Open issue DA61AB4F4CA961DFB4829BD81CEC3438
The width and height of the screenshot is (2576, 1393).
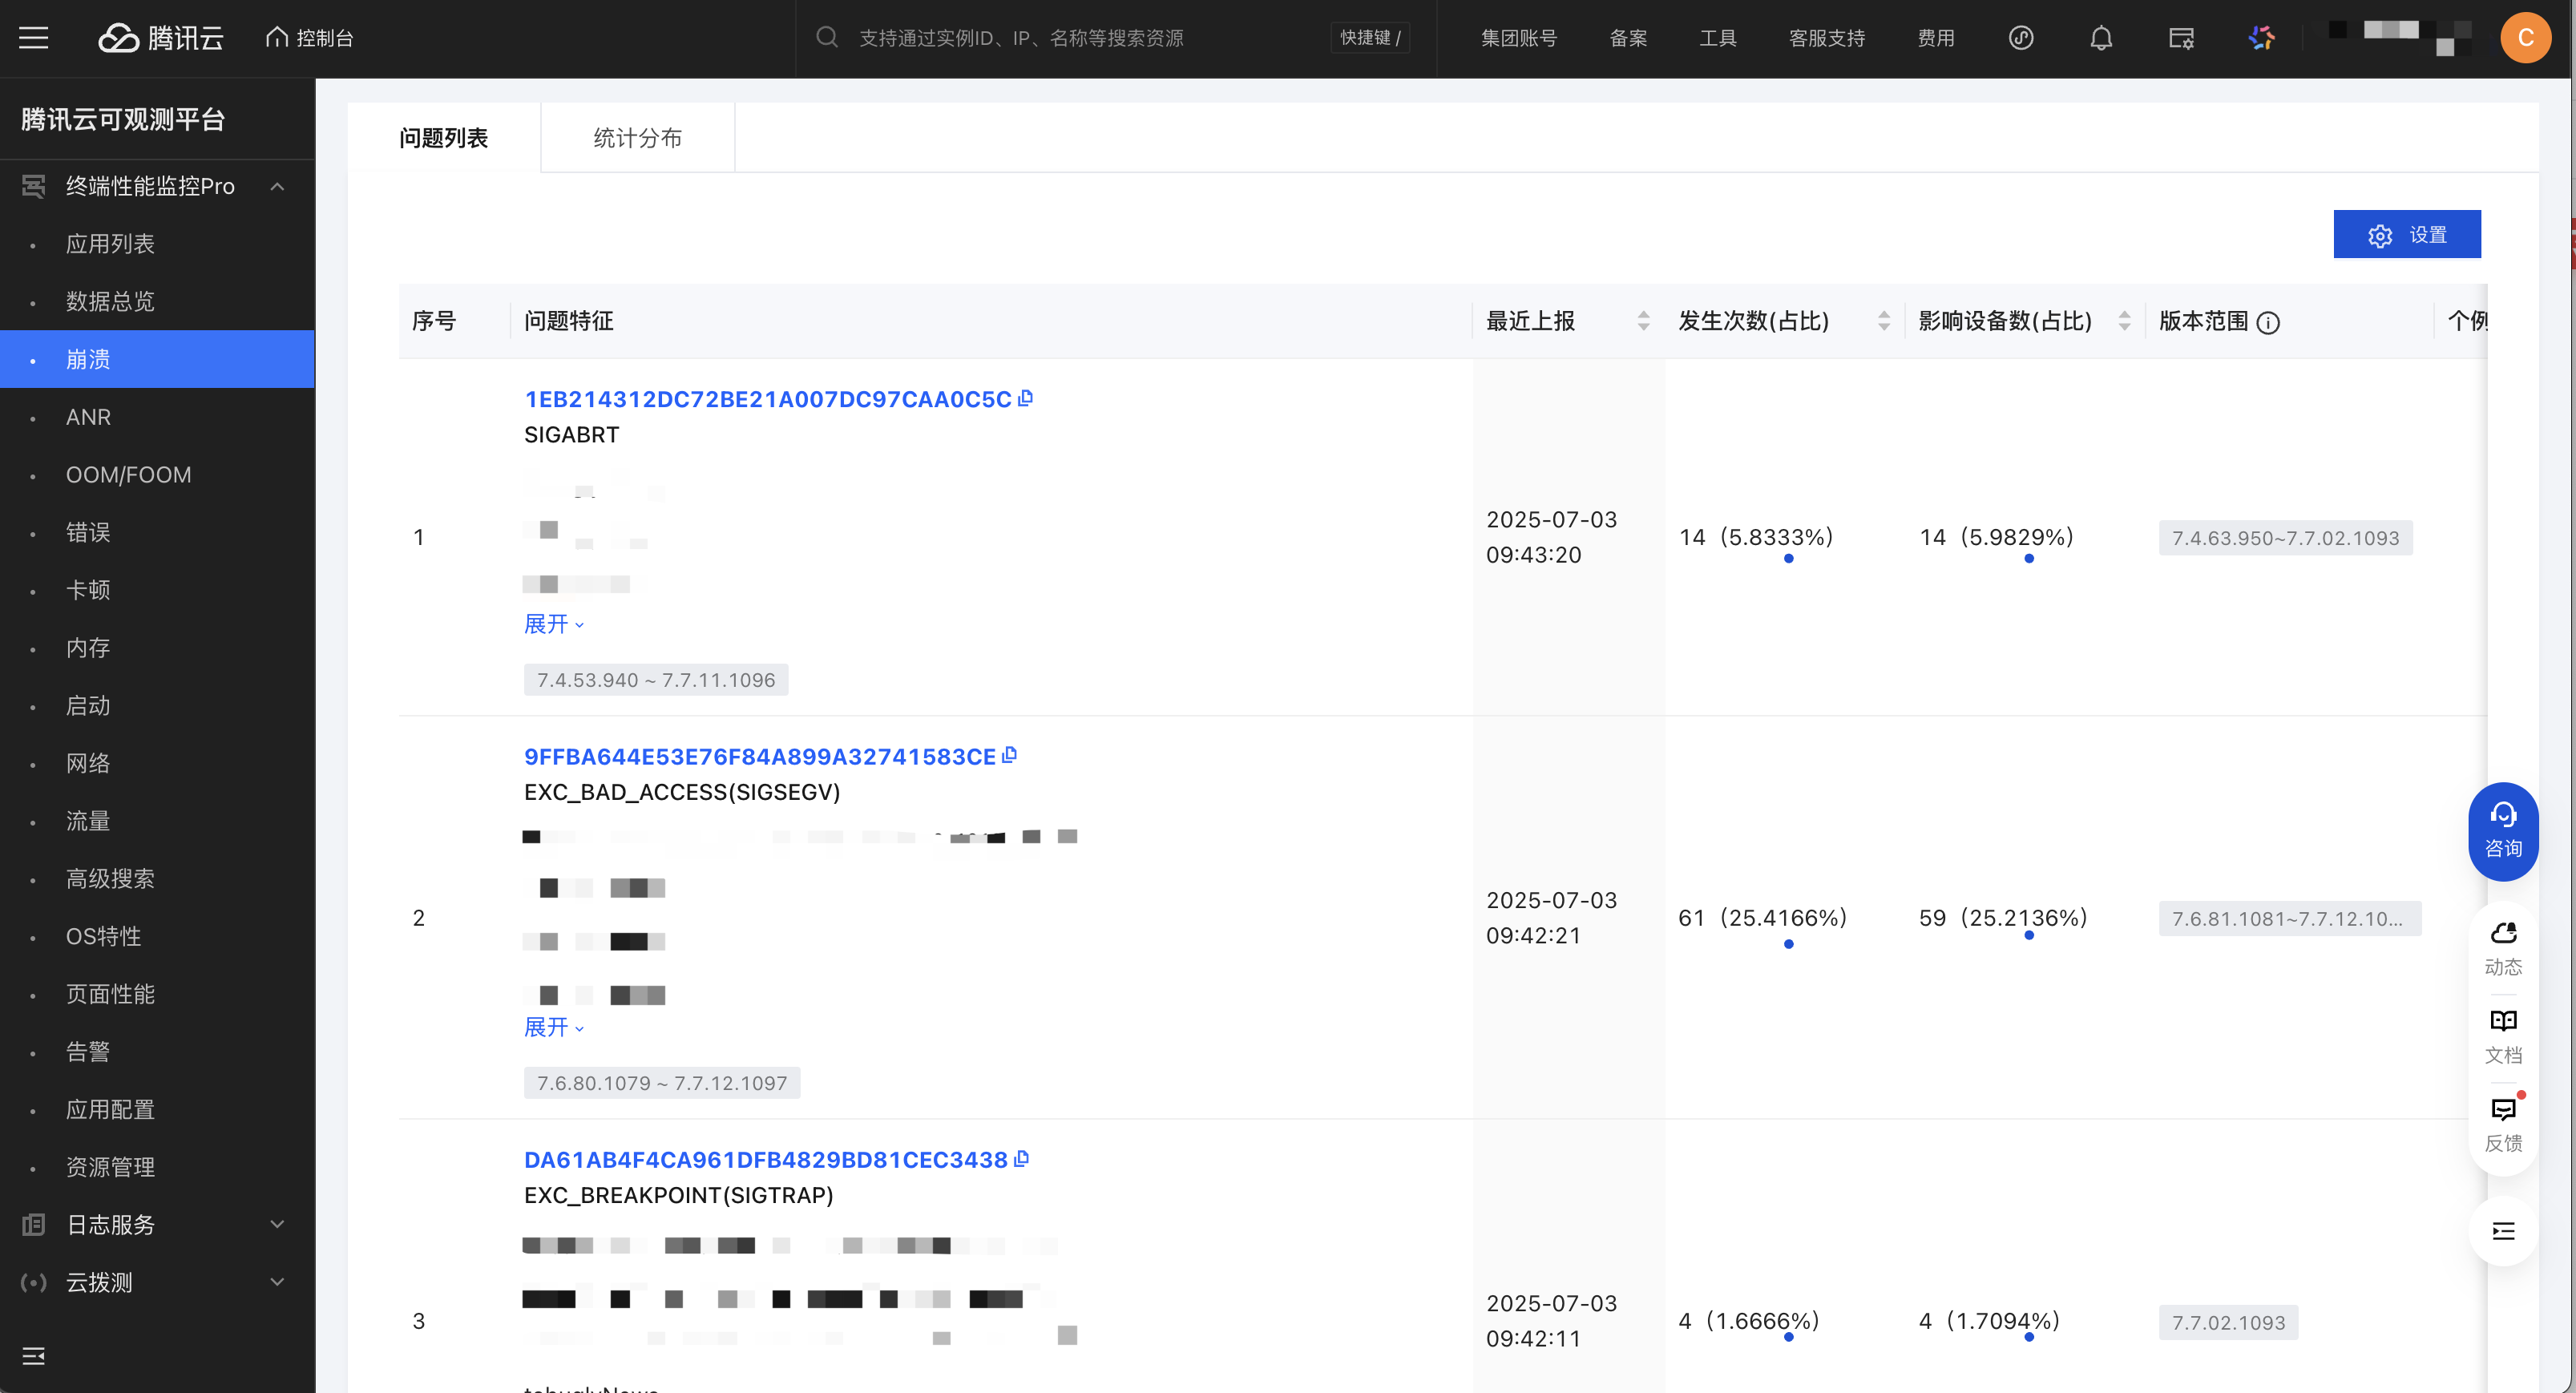coord(766,1159)
